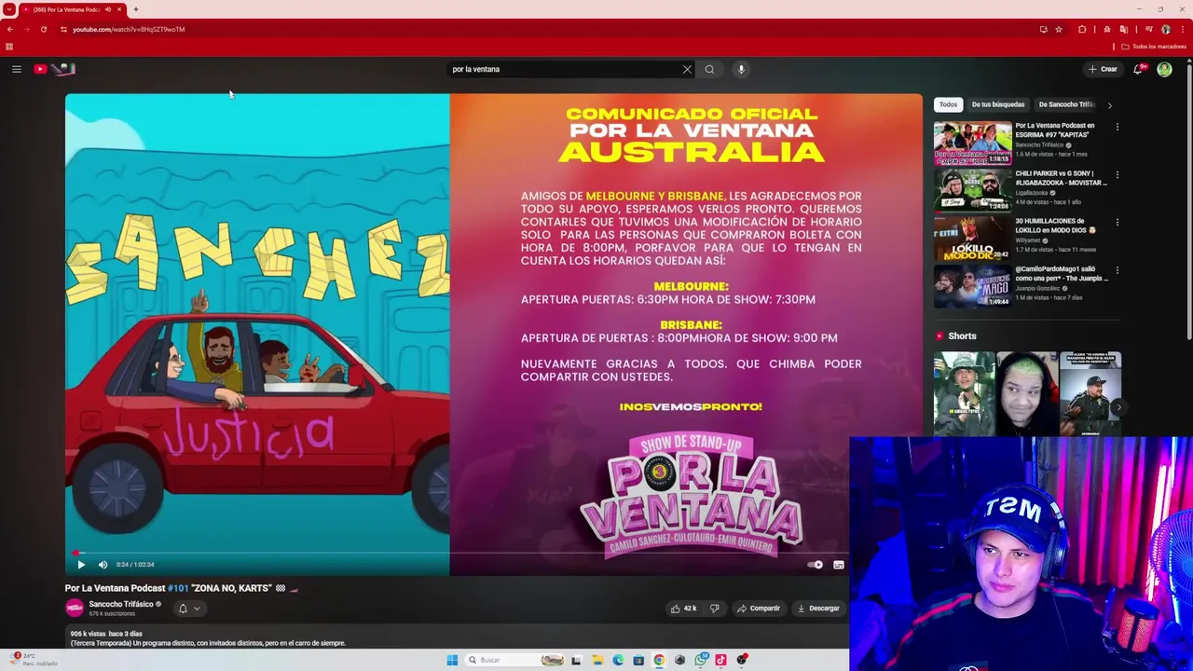1193x671 pixels.
Task: Open weather widget showing 24°C
Action: coord(35,659)
